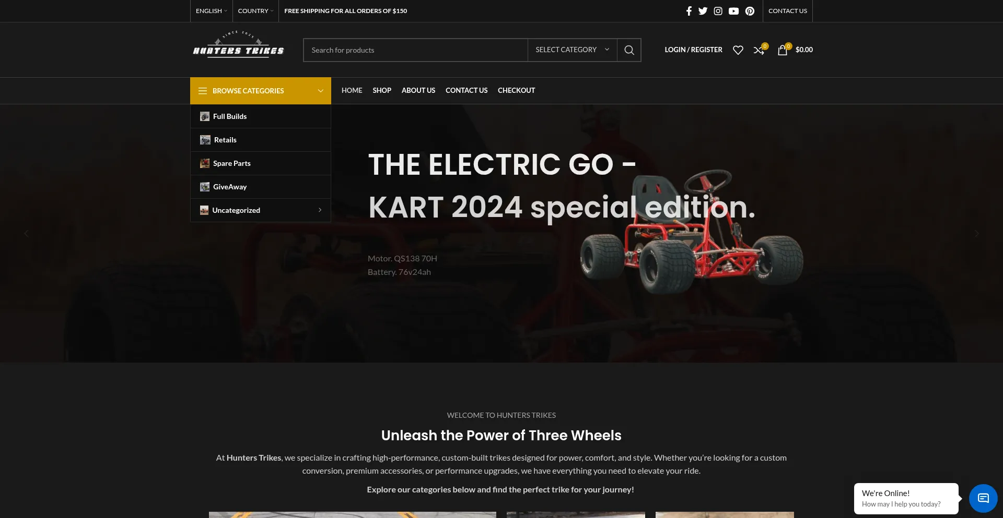
Task: Open the Select Category dropdown
Action: [x=572, y=50]
